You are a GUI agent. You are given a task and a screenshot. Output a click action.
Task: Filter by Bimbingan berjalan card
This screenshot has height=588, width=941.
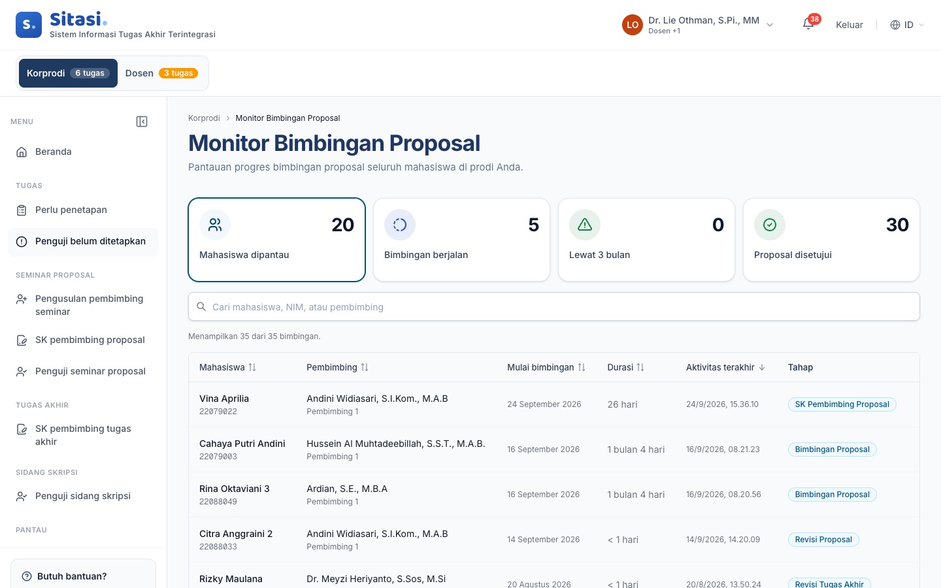pyautogui.click(x=461, y=240)
